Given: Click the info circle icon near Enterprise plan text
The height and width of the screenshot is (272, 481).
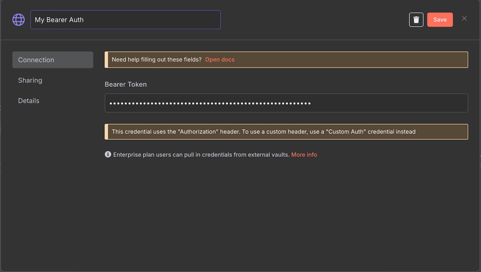Looking at the screenshot, I should pos(108,154).
